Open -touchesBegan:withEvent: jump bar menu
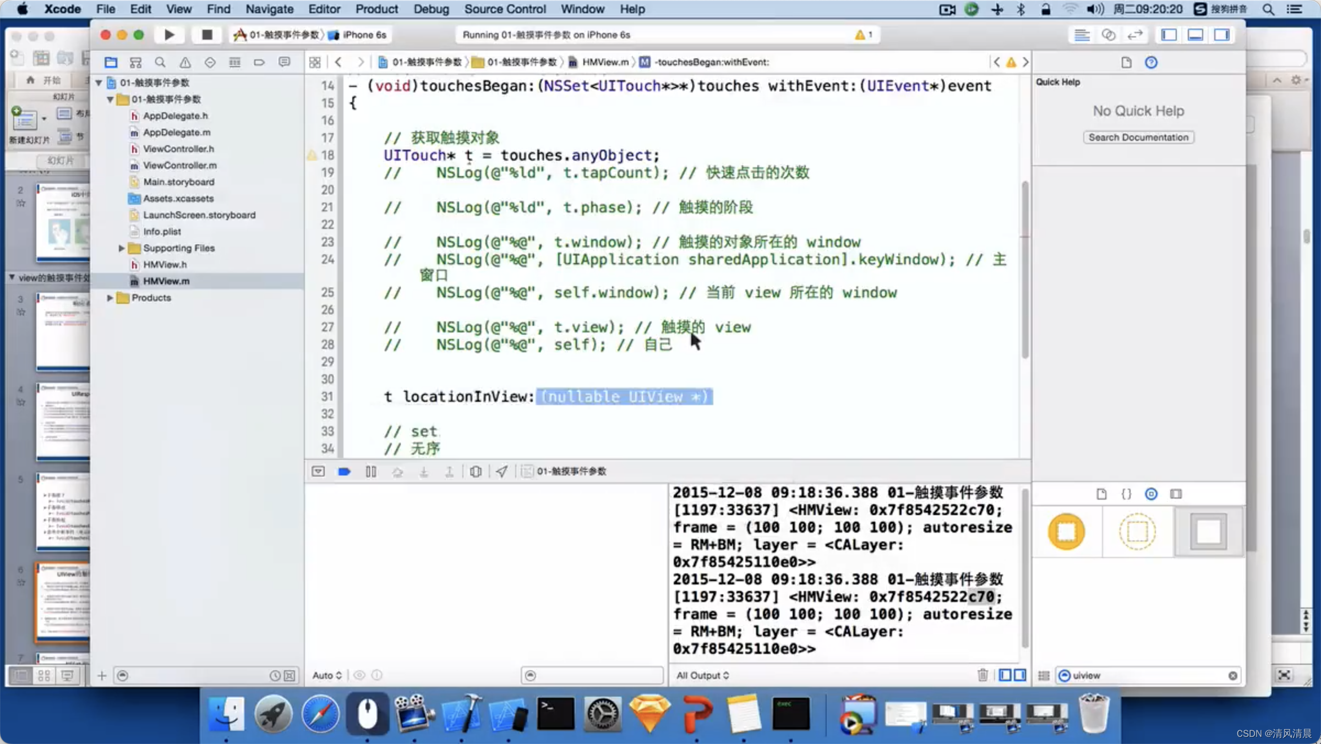This screenshot has width=1321, height=744. point(705,62)
